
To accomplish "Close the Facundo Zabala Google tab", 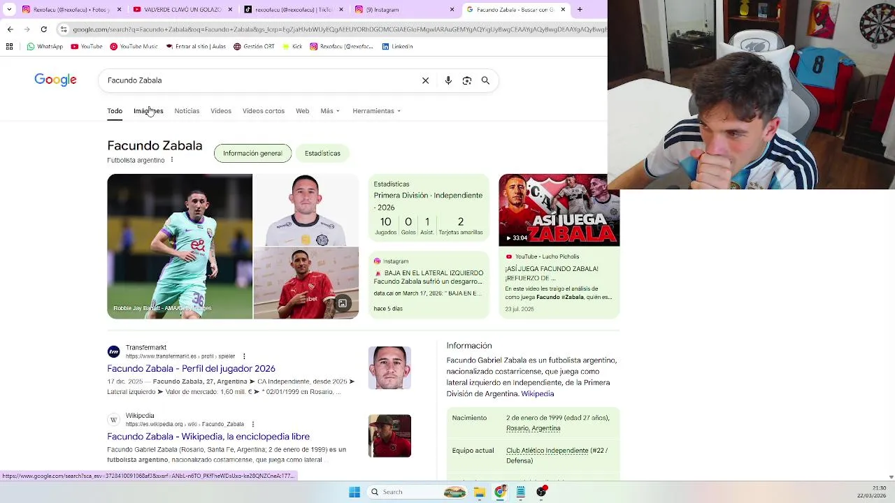I will 563,10.
